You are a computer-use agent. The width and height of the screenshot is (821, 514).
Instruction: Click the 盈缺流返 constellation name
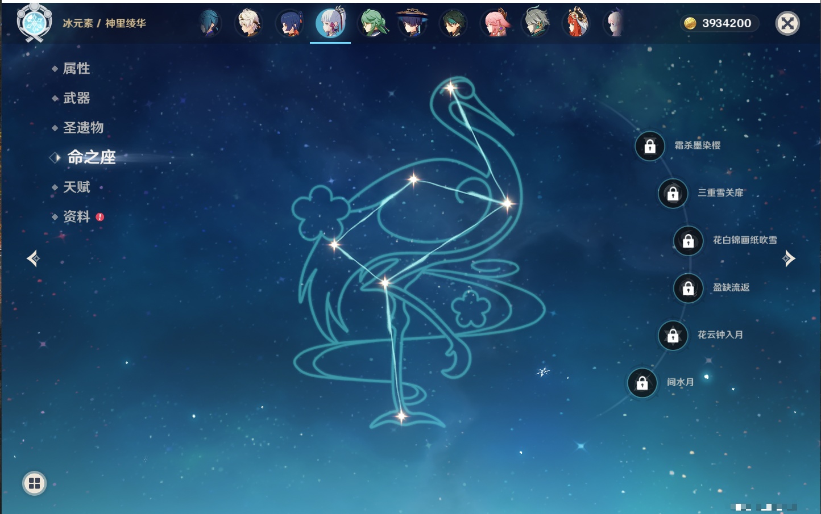(x=731, y=287)
